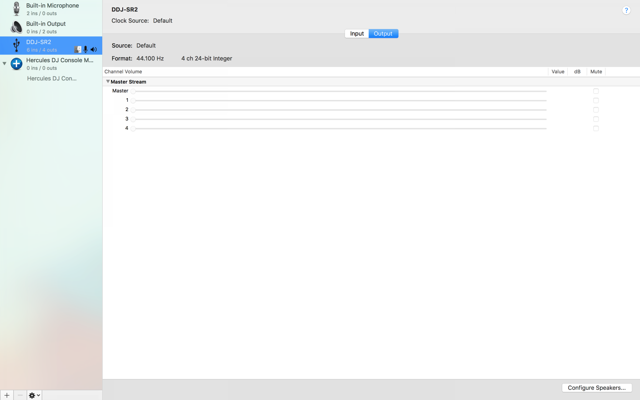The image size is (640, 400).
Task: Click the 4 ch 24-bit Integer text
Action: pos(207,59)
